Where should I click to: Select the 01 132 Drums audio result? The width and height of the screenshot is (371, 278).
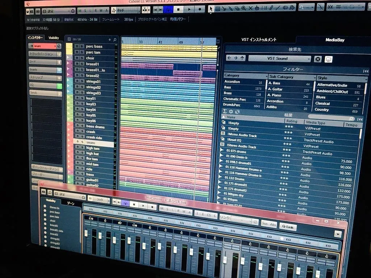pyautogui.click(x=236, y=179)
